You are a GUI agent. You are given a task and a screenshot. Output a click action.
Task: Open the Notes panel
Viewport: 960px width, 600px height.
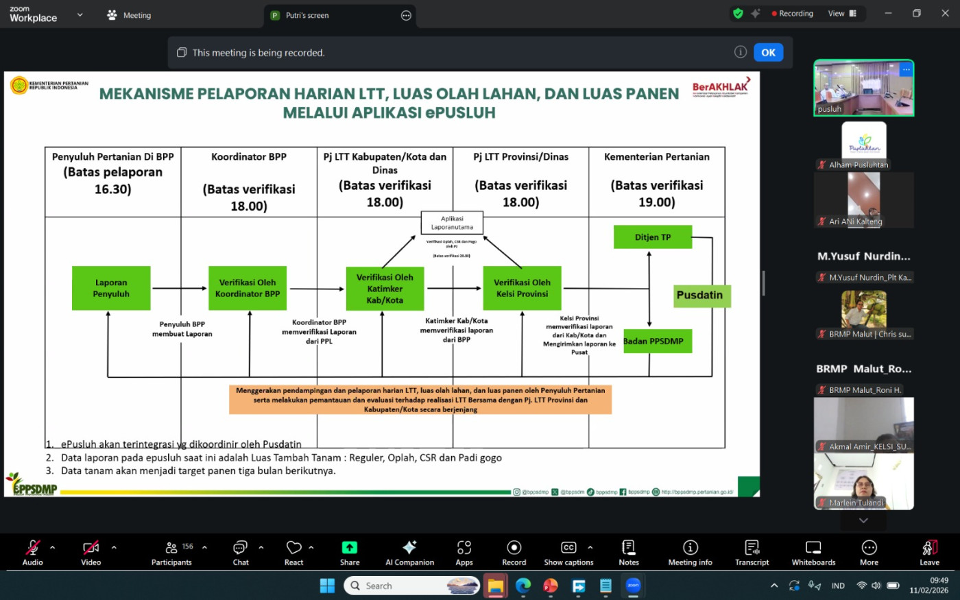pos(628,552)
